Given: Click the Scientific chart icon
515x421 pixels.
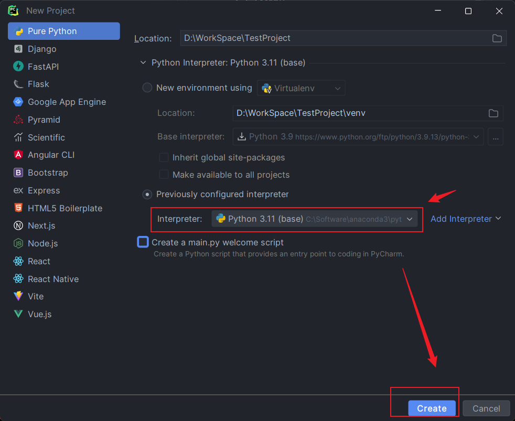Looking at the screenshot, I should [x=18, y=137].
